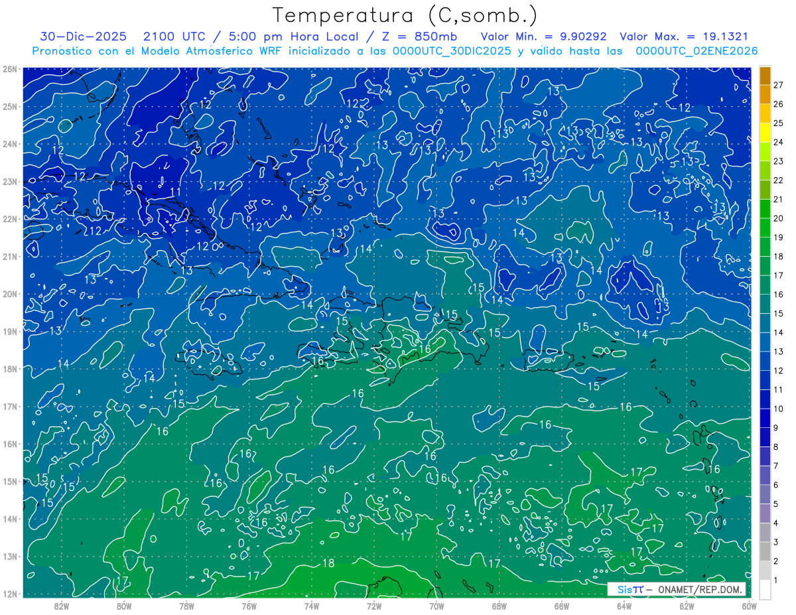Click the legend value 10
The height and width of the screenshot is (615, 796).
779,409
